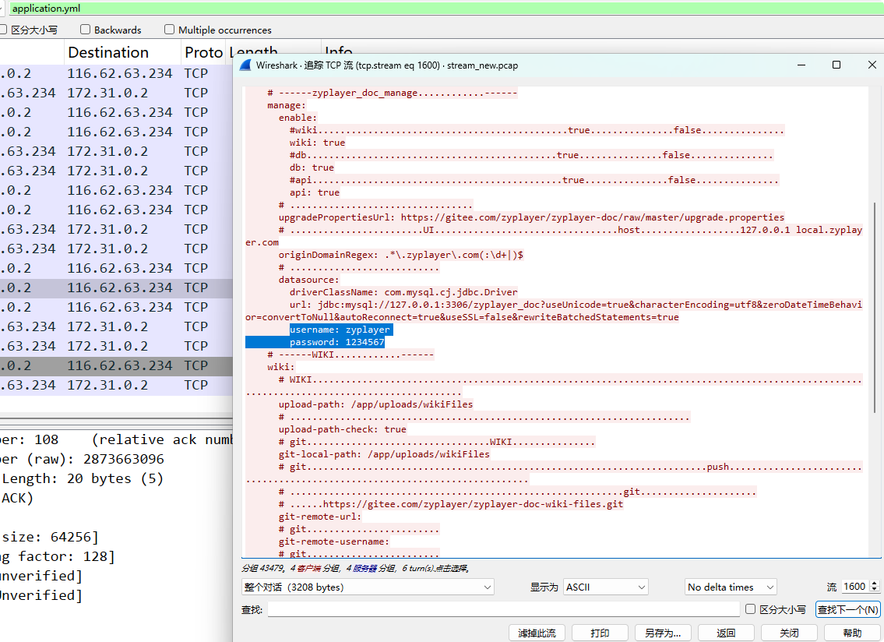Click the 'driverClassName: com.mysql.cj.jdbc.Driver' line

pyautogui.click(x=403, y=292)
